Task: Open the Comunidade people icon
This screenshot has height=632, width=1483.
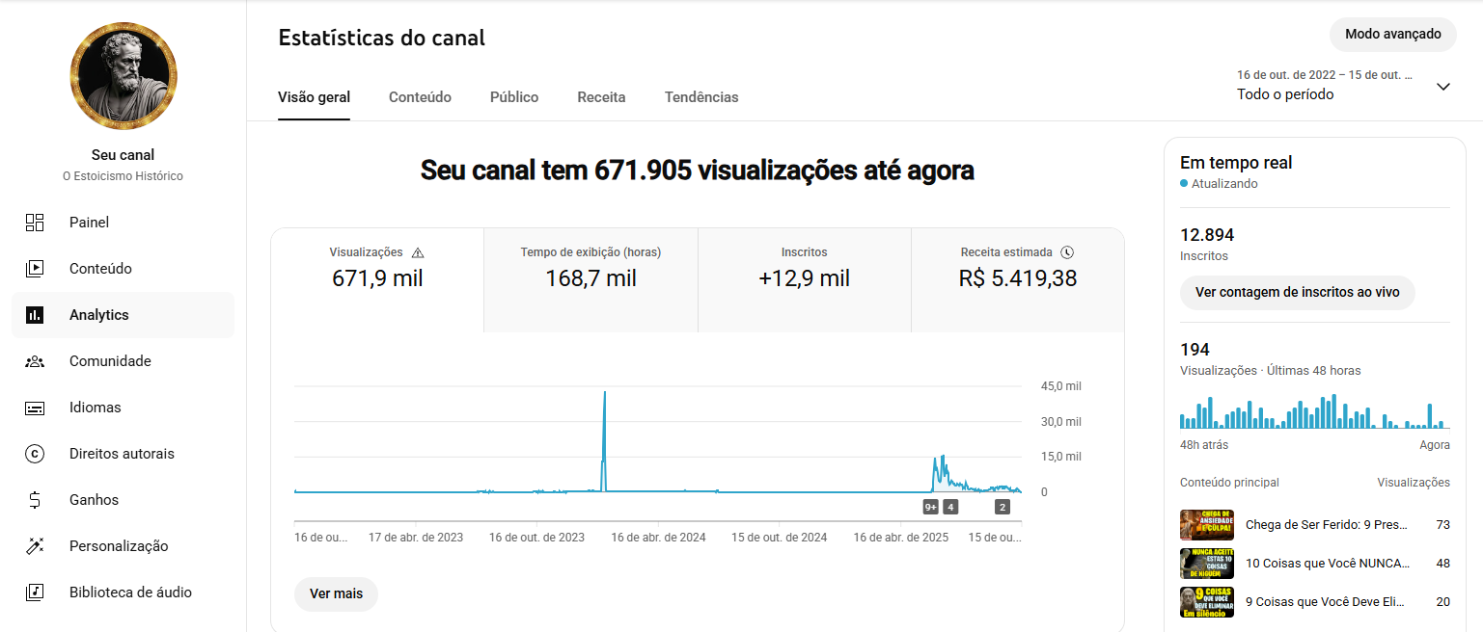Action: coord(35,361)
